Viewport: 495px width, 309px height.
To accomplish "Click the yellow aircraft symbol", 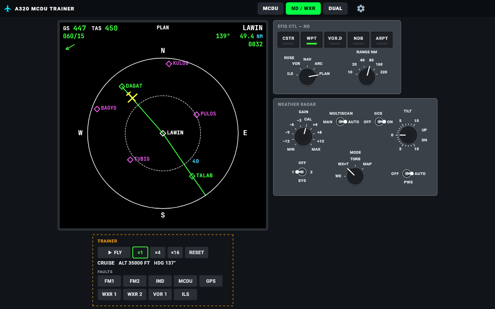I will [x=132, y=97].
